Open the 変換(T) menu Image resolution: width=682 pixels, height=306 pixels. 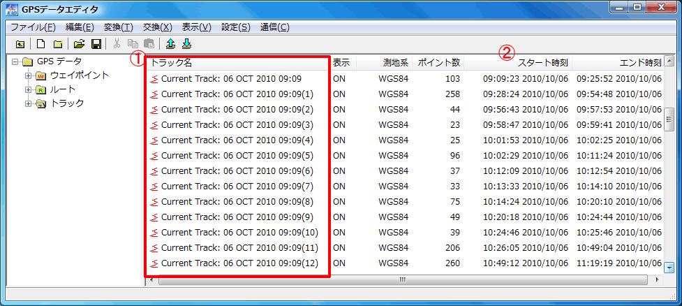tap(118, 27)
